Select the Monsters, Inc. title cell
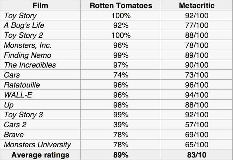This screenshot has width=233, height=160. [28, 45]
